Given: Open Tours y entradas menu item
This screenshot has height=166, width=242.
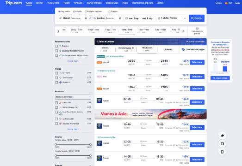Looking at the screenshot, I should [x=94, y=3].
